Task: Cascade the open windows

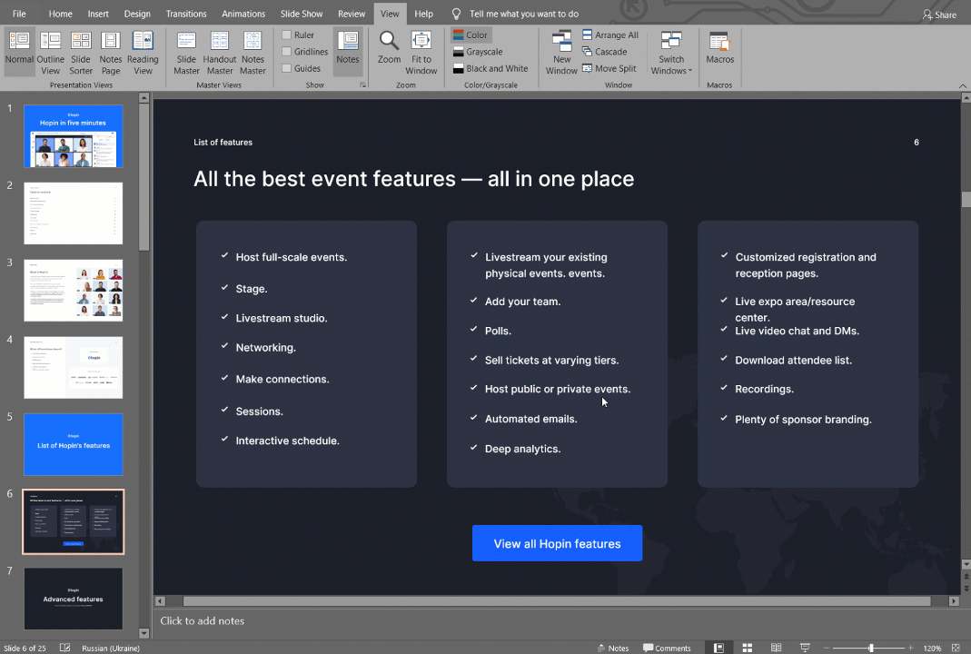Action: click(604, 52)
